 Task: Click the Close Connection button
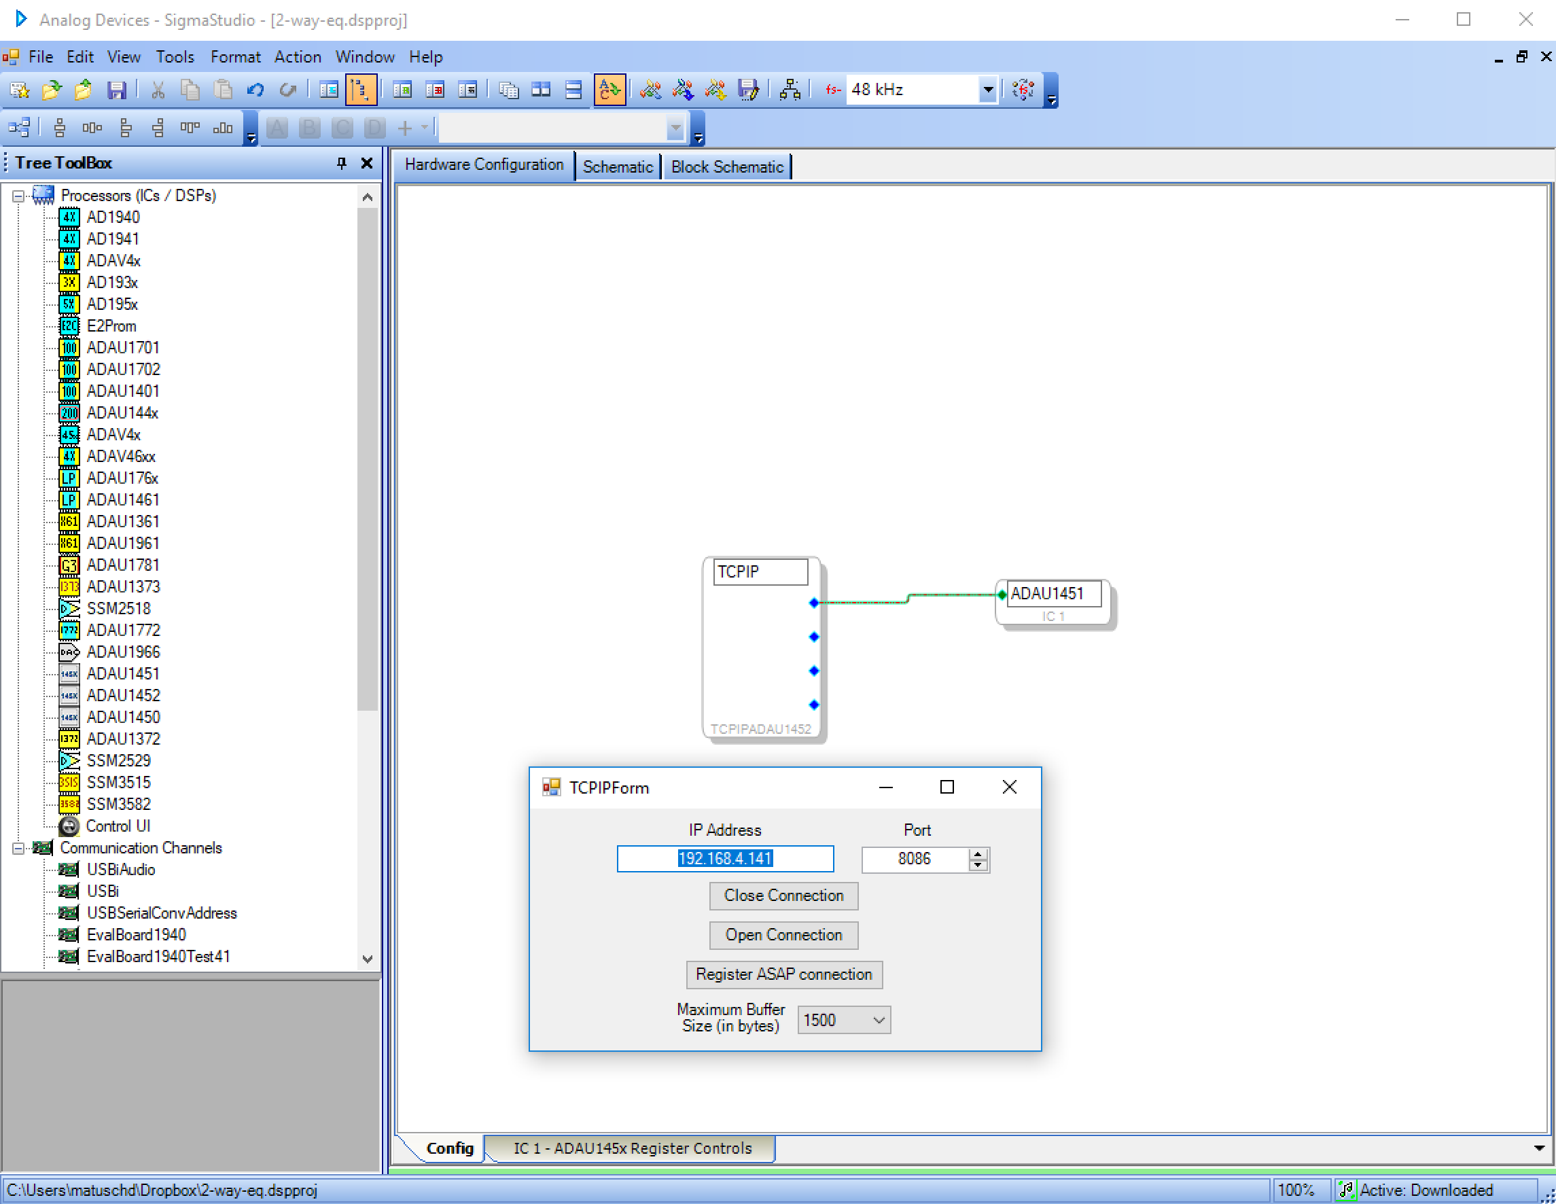783,896
